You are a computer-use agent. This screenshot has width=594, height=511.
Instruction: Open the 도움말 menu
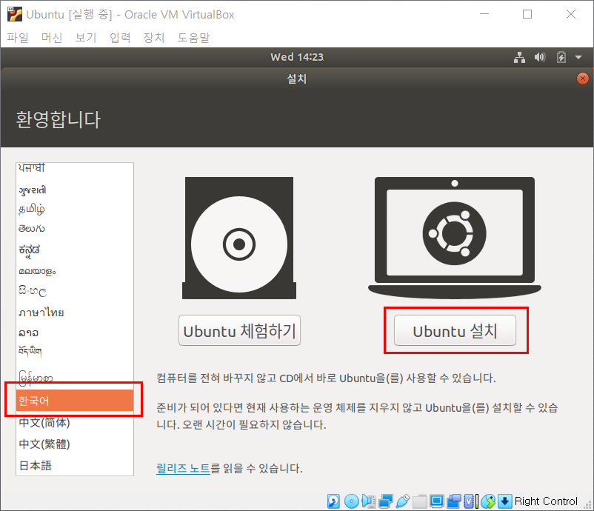(x=193, y=38)
